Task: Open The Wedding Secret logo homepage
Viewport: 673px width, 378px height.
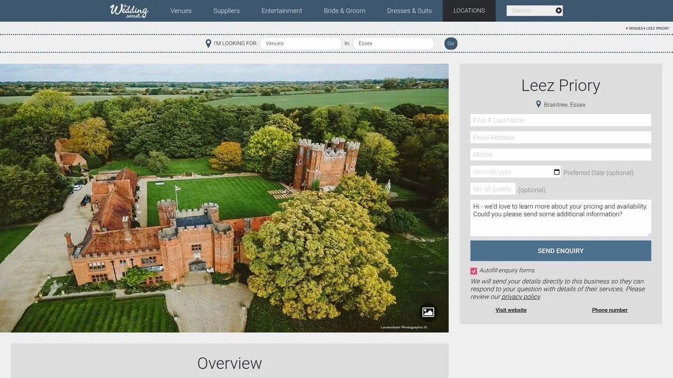Action: tap(129, 11)
